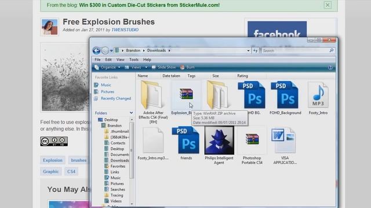Select the friends PSD file icon
371x208 pixels.
point(185,140)
